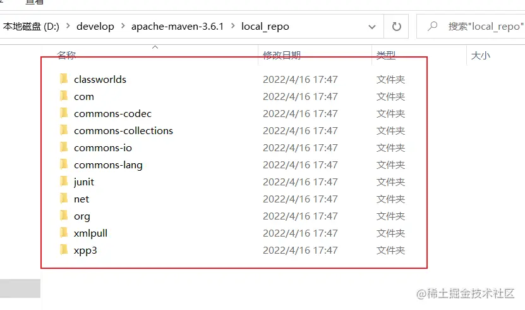This screenshot has width=525, height=310.
Task: Select the xmlpull folder name
Action: coord(91,233)
